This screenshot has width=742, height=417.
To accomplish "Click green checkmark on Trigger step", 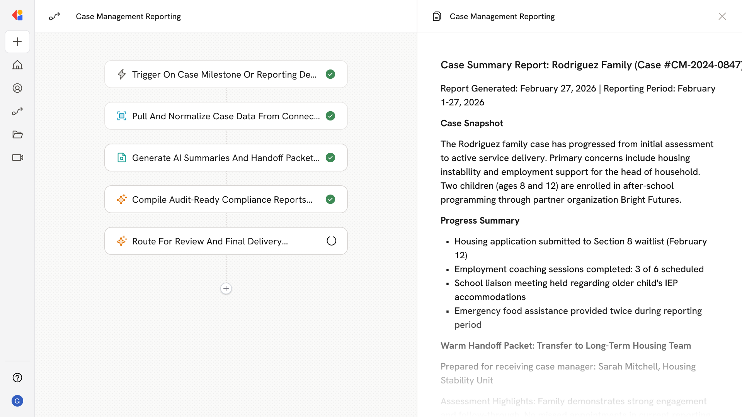I will 330,74.
